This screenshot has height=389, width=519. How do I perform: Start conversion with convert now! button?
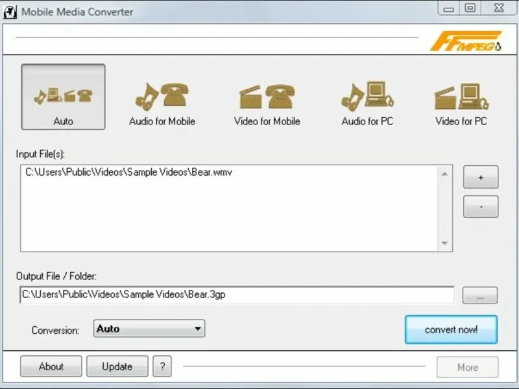[x=451, y=330]
